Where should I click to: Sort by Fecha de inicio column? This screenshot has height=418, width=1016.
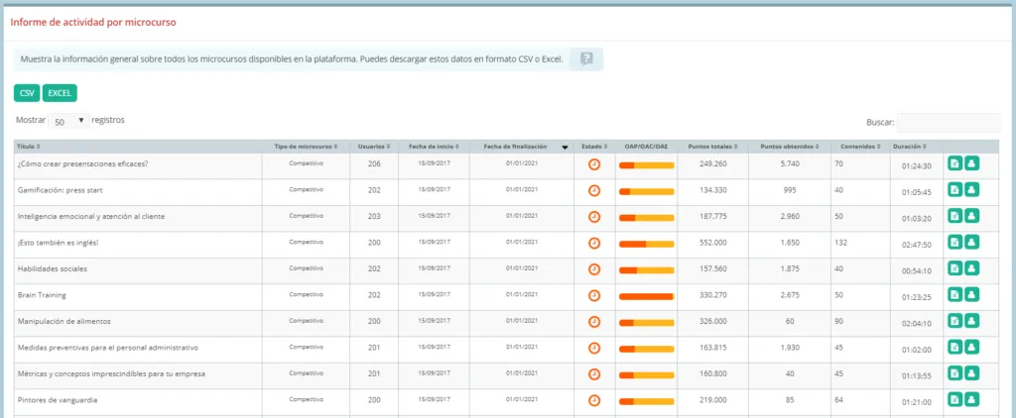pos(435,147)
